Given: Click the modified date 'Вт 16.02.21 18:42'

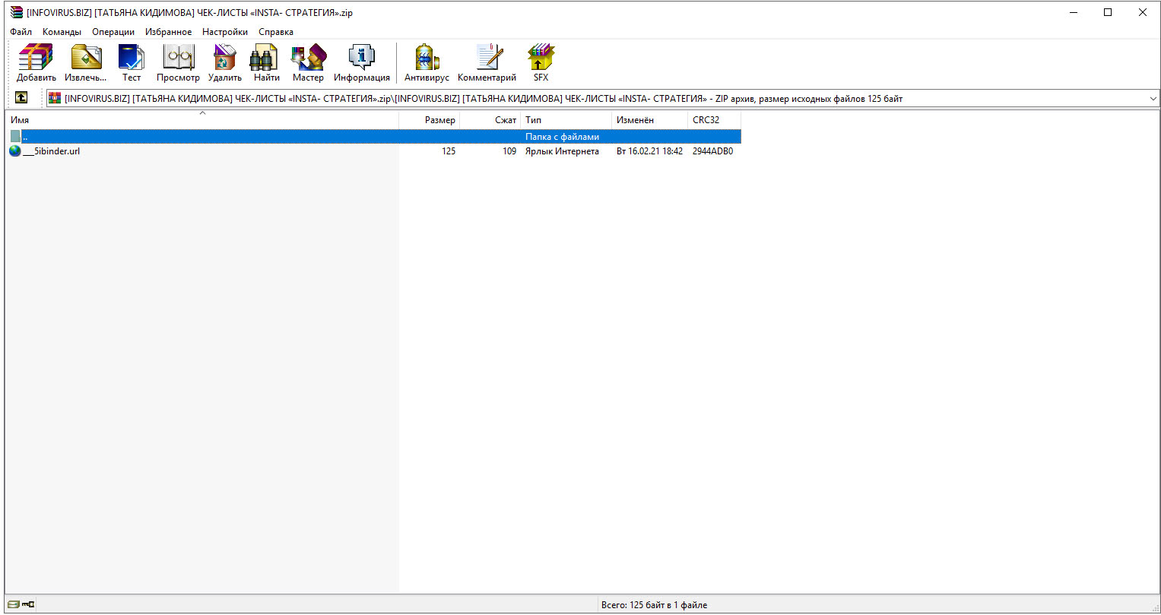Looking at the screenshot, I should (649, 151).
